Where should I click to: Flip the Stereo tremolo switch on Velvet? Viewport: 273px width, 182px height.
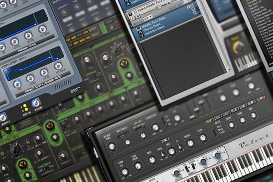pos(193,167)
